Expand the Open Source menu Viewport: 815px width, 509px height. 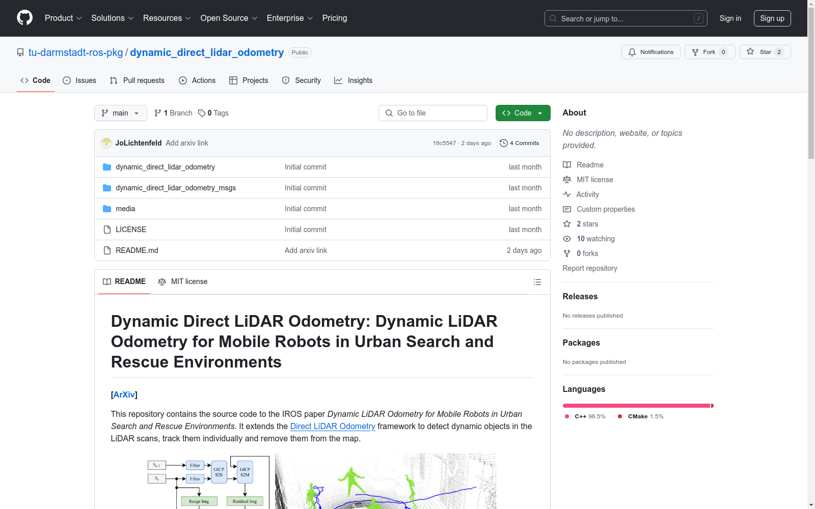(229, 18)
